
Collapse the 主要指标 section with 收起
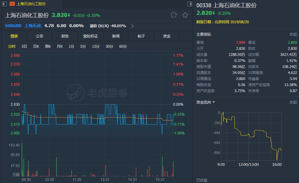click(293, 34)
